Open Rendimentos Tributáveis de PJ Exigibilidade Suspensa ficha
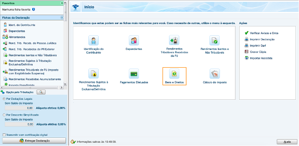This screenshot has height=146, width=299. tap(33, 71)
